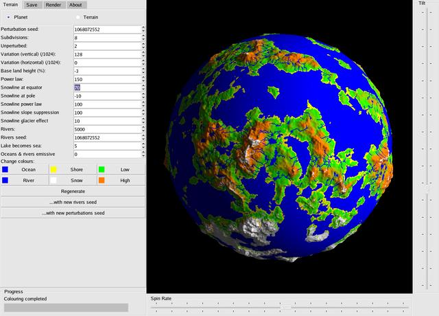Screen dimensions: 439x316
Task: Click the Subdivisions value field
Action: (107, 38)
